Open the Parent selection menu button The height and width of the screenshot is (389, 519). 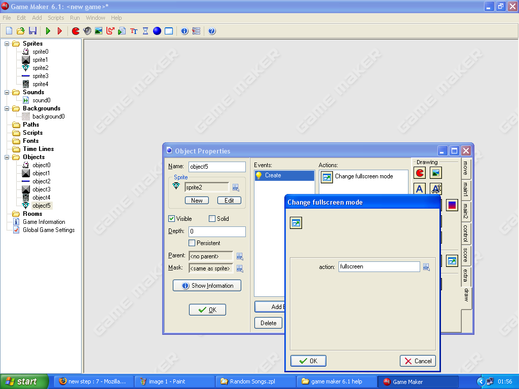coord(240,256)
